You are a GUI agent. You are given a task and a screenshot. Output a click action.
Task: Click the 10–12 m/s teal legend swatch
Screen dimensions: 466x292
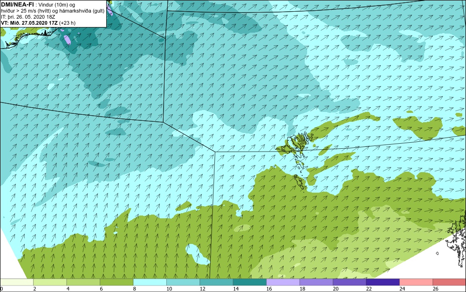coord(183,282)
